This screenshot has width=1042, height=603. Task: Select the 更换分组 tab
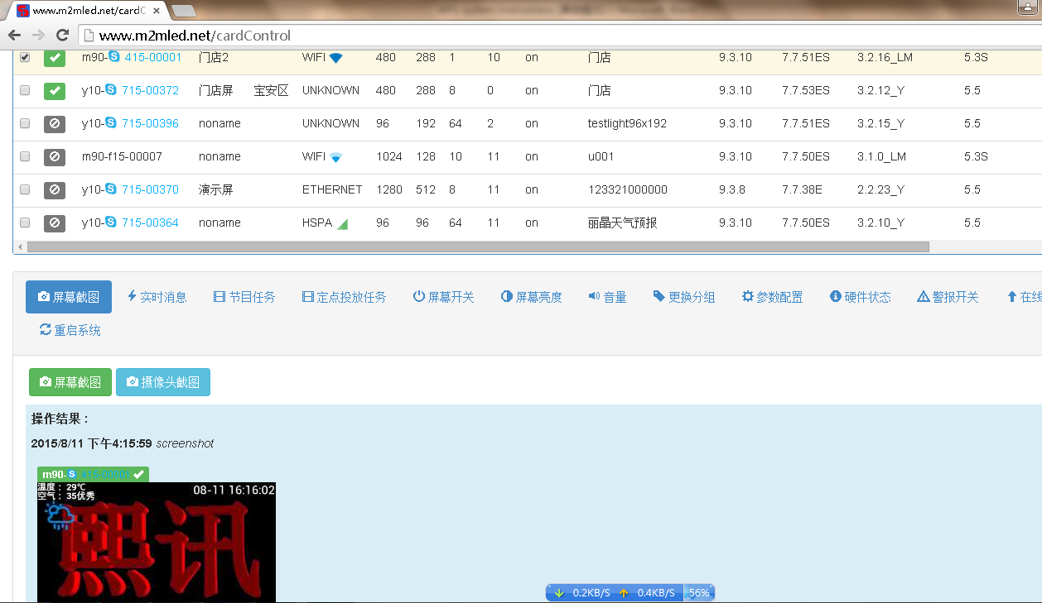coord(684,297)
